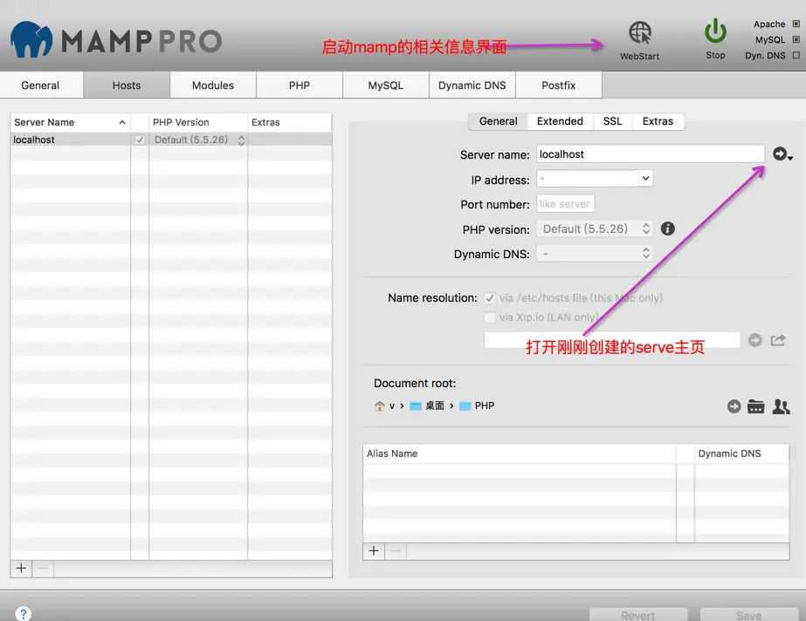The height and width of the screenshot is (621, 806).
Task: Toggle MySQL server checkbox
Action: click(796, 39)
